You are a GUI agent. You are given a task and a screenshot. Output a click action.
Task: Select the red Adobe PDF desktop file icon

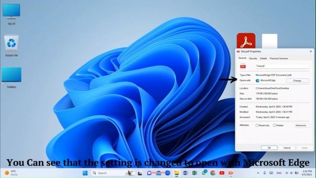[x=246, y=41]
